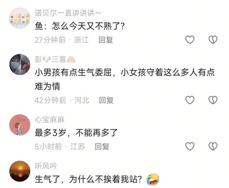The height and width of the screenshot is (188, 229).
Task: Like the comment by 诺贝尔一直讲讲讲
Action: coord(190,40)
